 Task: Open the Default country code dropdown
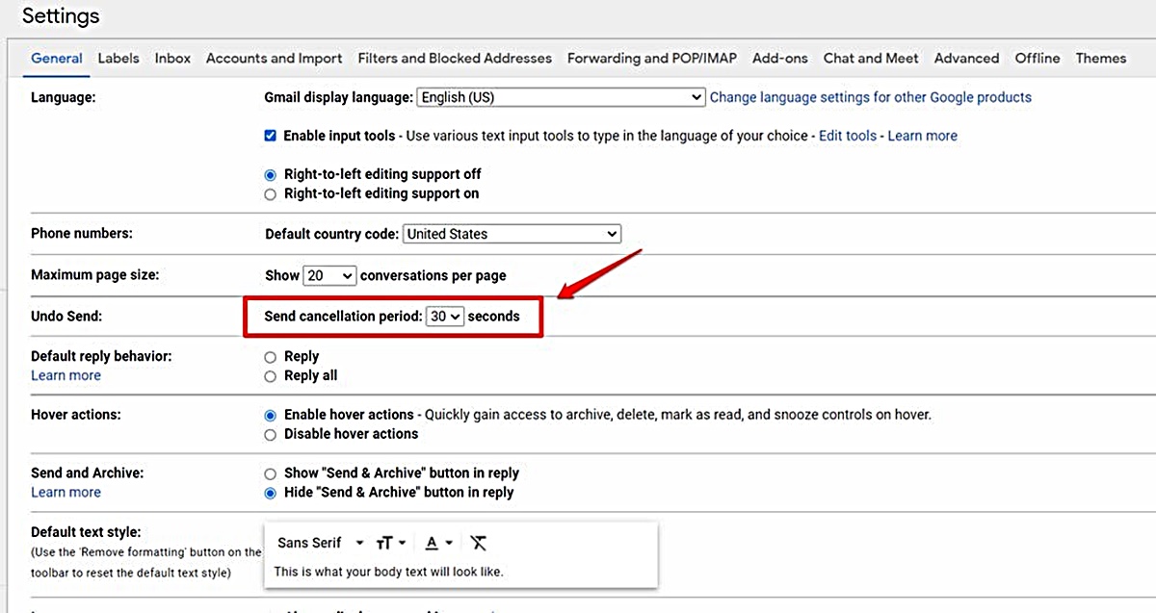click(x=512, y=233)
